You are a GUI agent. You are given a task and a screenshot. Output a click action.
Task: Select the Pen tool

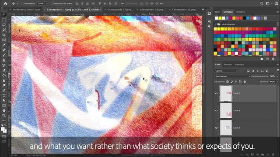4,90
